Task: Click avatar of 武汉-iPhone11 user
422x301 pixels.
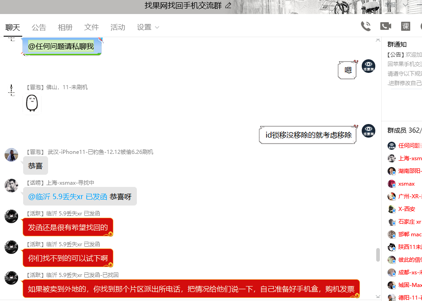Action: pyautogui.click(x=11, y=154)
